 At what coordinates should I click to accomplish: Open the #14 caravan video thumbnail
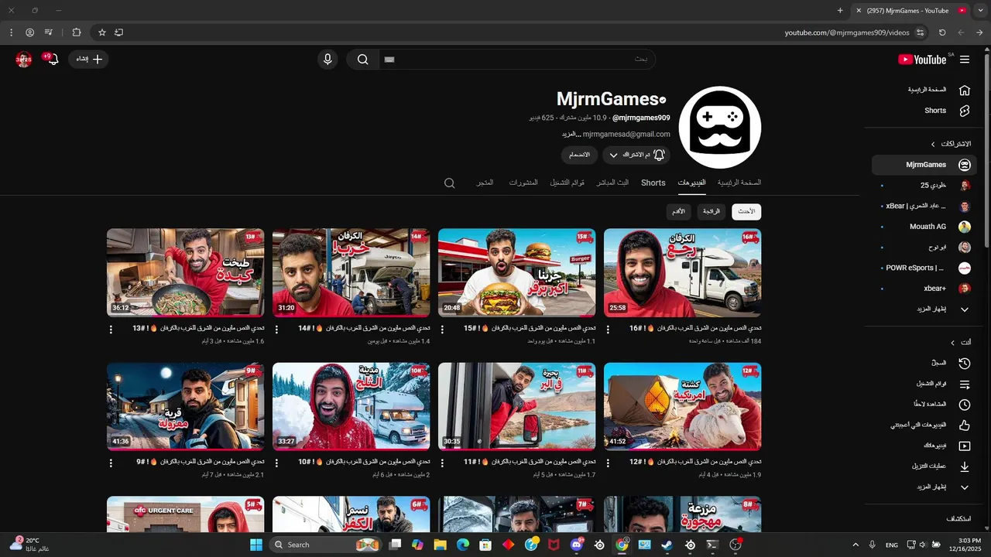pyautogui.click(x=351, y=272)
